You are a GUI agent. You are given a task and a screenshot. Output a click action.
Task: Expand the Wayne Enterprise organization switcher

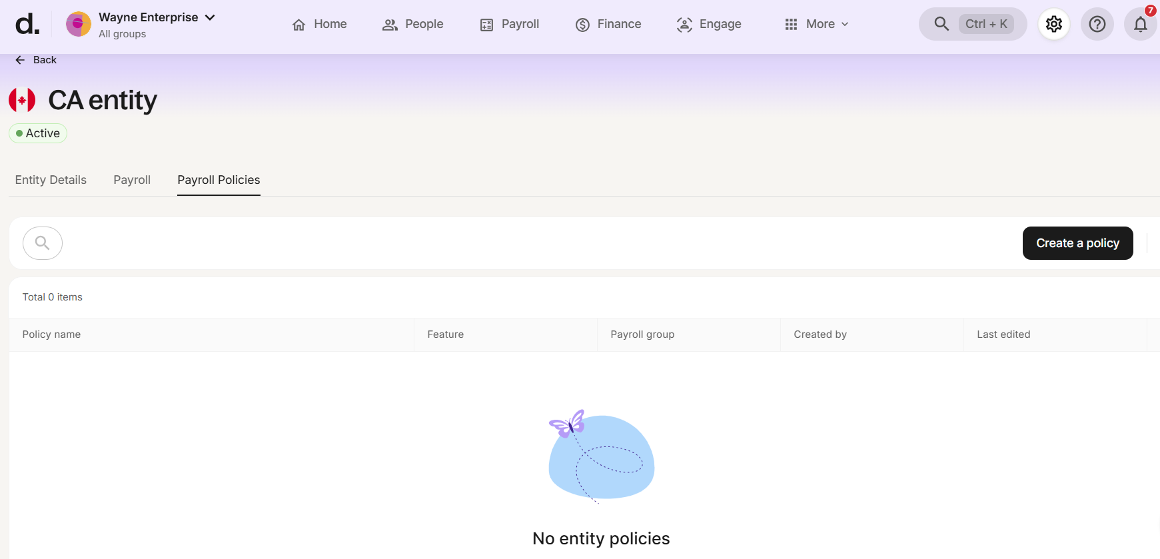210,17
